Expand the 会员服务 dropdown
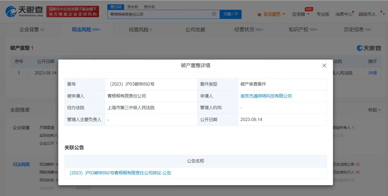The height and width of the screenshot is (196, 388). click(x=284, y=14)
